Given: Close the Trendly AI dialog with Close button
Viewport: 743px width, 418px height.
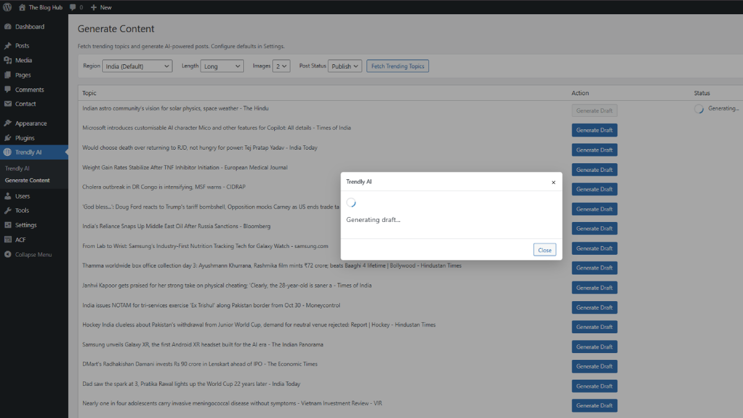Looking at the screenshot, I should coord(544,249).
